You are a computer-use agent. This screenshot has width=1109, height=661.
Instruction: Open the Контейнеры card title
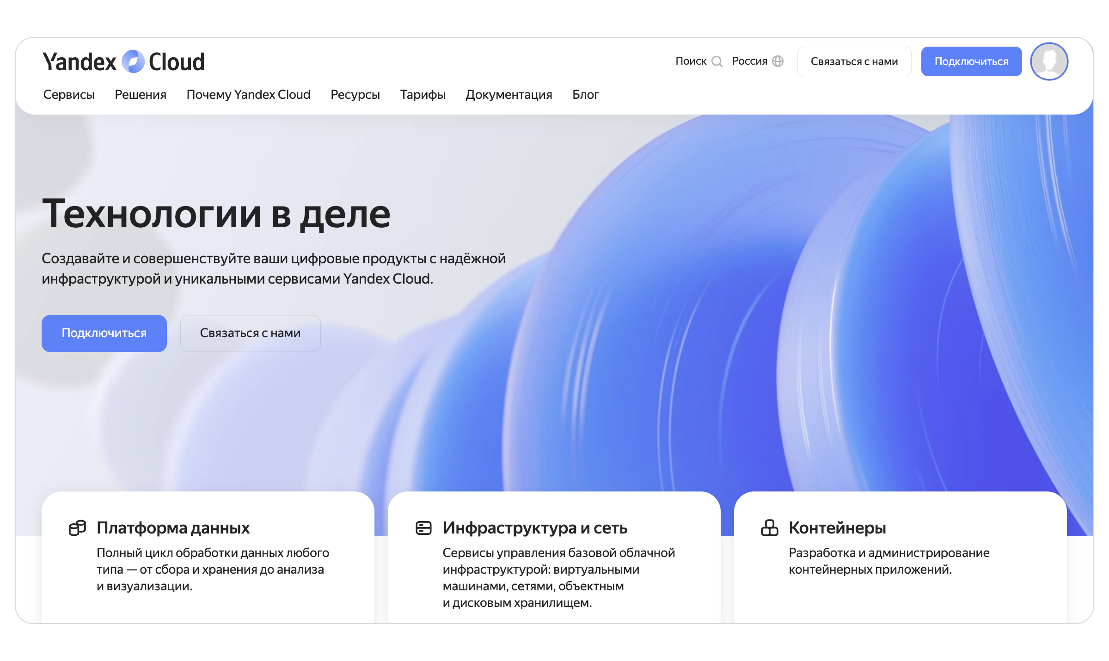pos(837,528)
